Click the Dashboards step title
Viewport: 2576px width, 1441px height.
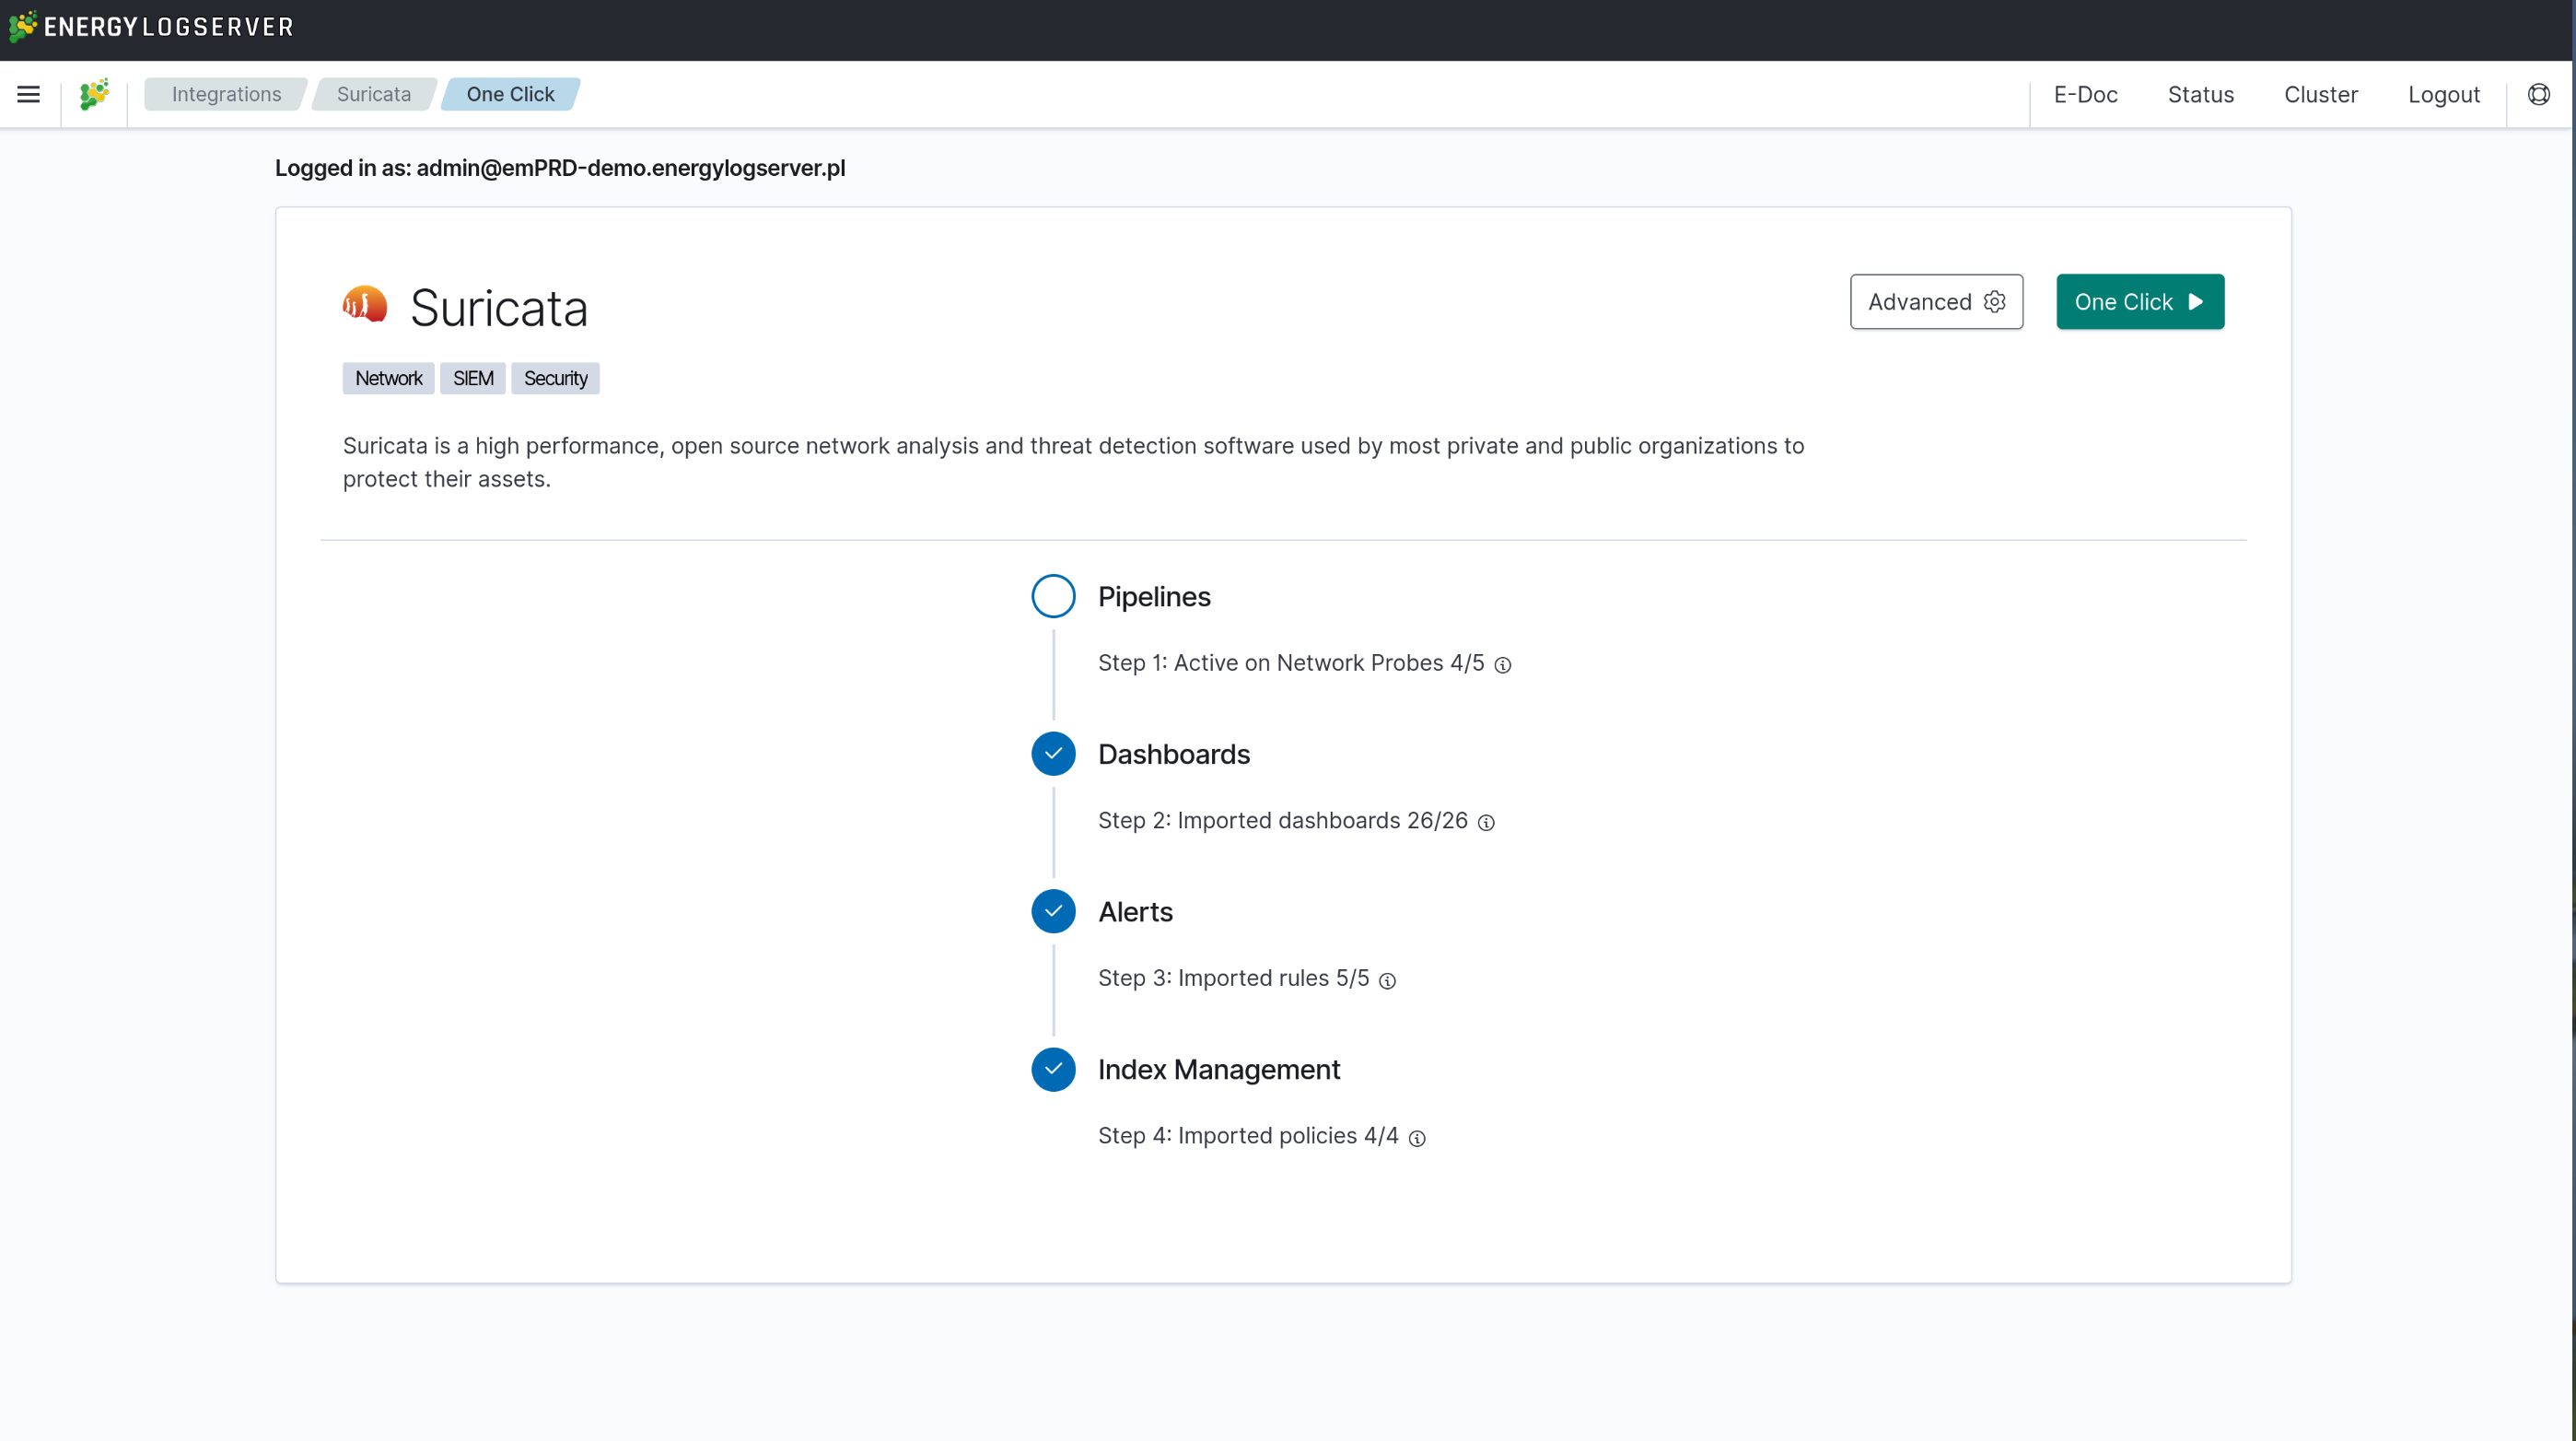coord(1174,754)
